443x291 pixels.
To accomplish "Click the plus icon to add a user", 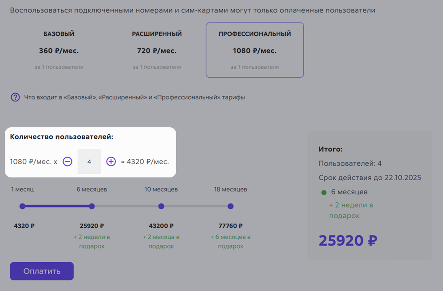I will (111, 162).
